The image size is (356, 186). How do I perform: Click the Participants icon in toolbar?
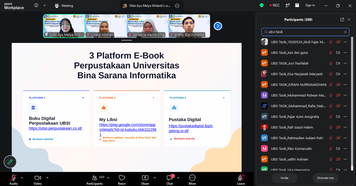pyautogui.click(x=95, y=178)
